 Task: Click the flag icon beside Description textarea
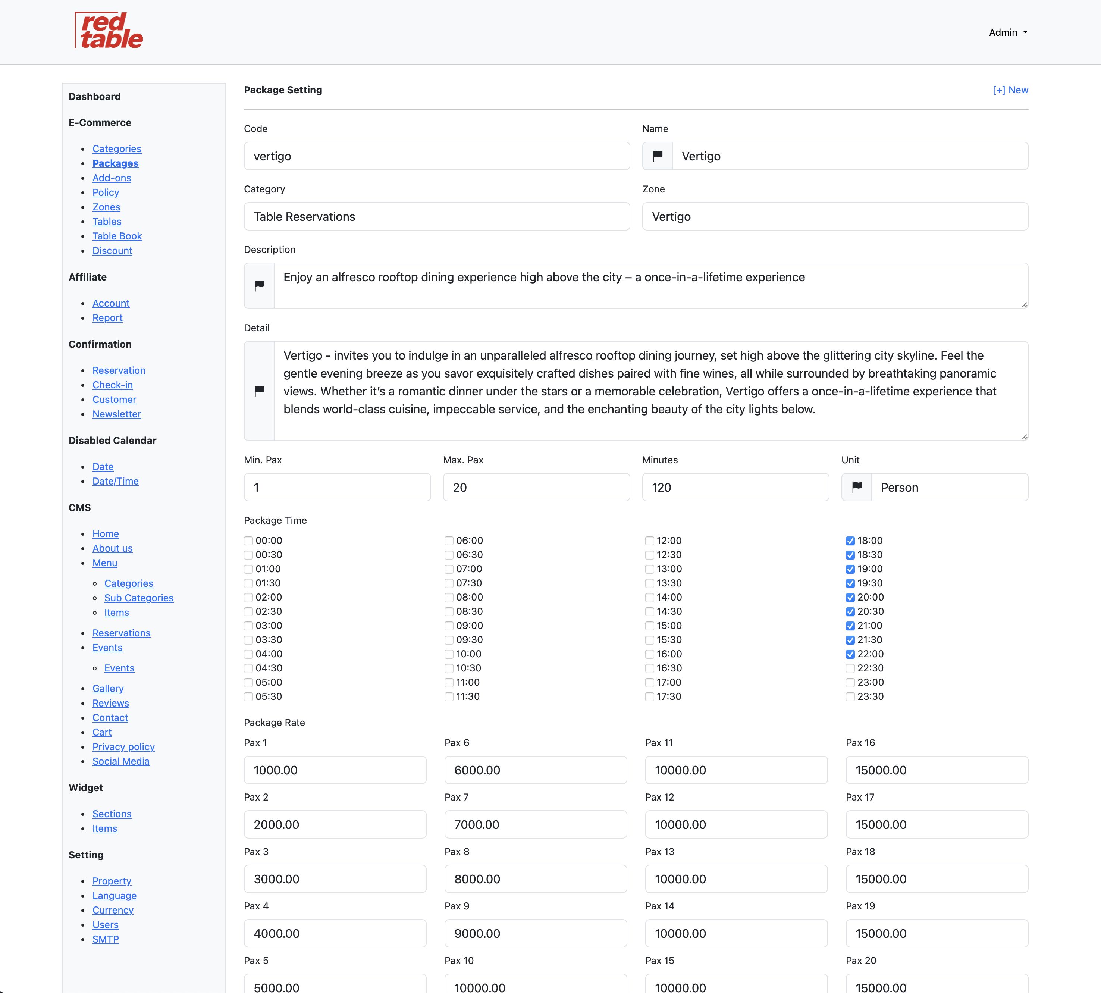click(x=259, y=285)
